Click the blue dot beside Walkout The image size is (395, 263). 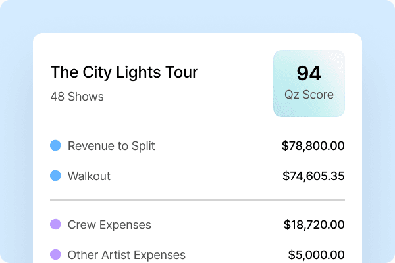56,176
